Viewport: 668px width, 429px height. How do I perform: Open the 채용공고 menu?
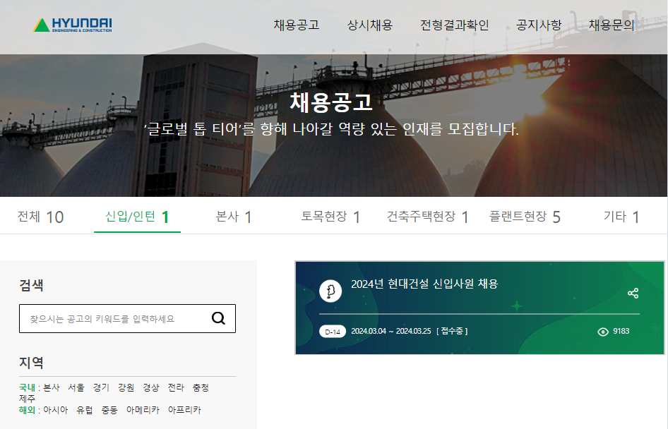(297, 25)
